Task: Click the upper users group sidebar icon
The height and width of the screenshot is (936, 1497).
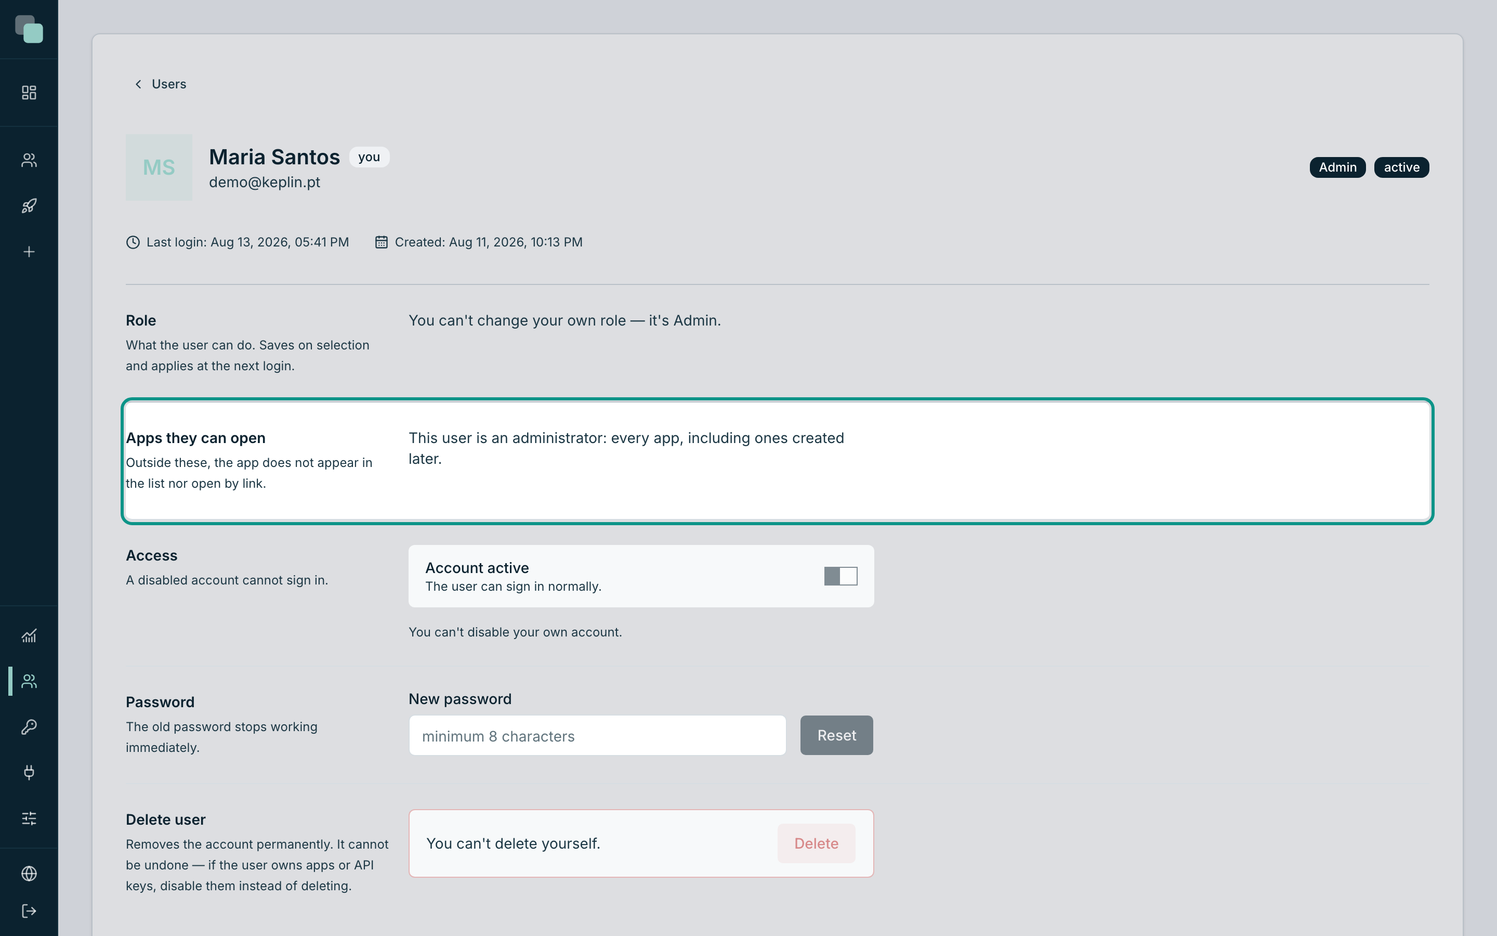Action: pyautogui.click(x=29, y=160)
